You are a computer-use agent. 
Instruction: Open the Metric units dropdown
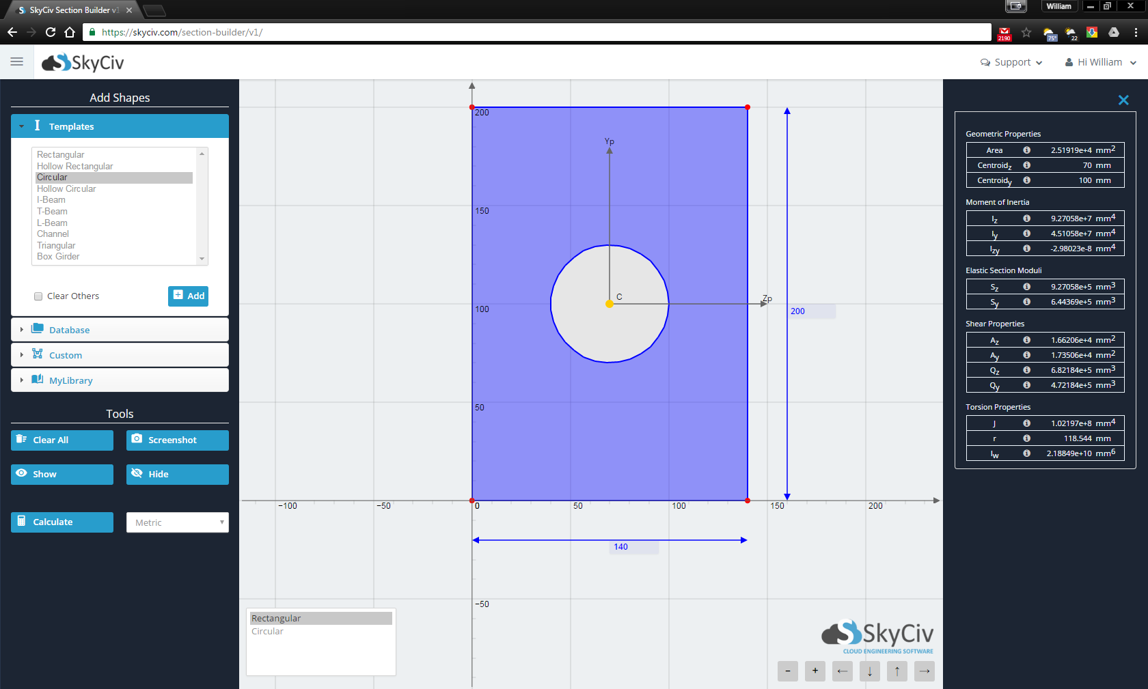[x=177, y=522]
